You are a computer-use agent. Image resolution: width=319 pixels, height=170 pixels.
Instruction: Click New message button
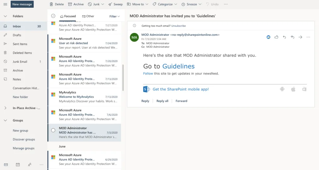tap(22, 4)
